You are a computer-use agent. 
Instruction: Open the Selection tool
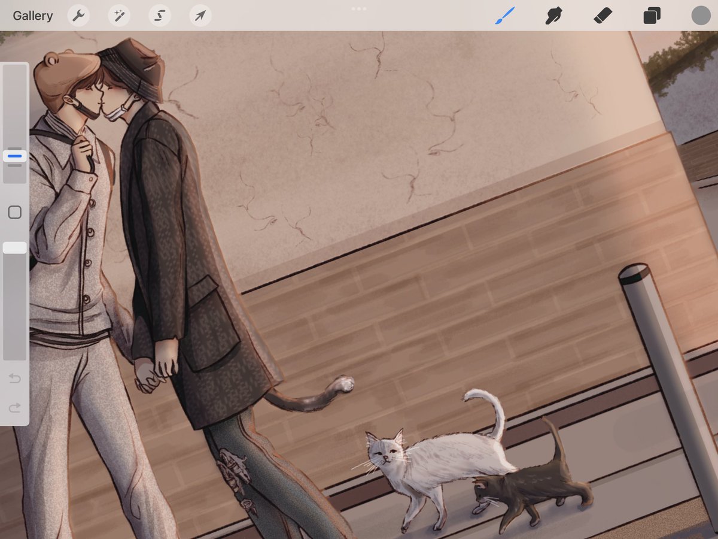pyautogui.click(x=160, y=16)
